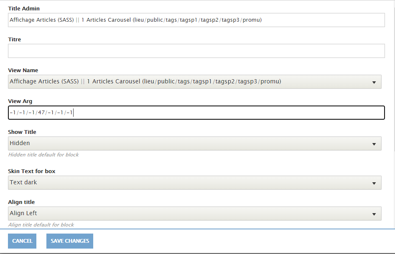
Task: Expand the Align title dropdown
Action: tap(195, 214)
